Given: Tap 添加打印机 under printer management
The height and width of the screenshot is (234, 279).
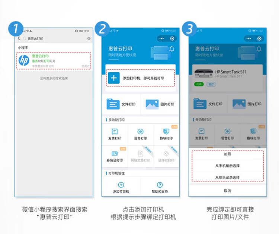Looking at the screenshot, I should point(121,187).
